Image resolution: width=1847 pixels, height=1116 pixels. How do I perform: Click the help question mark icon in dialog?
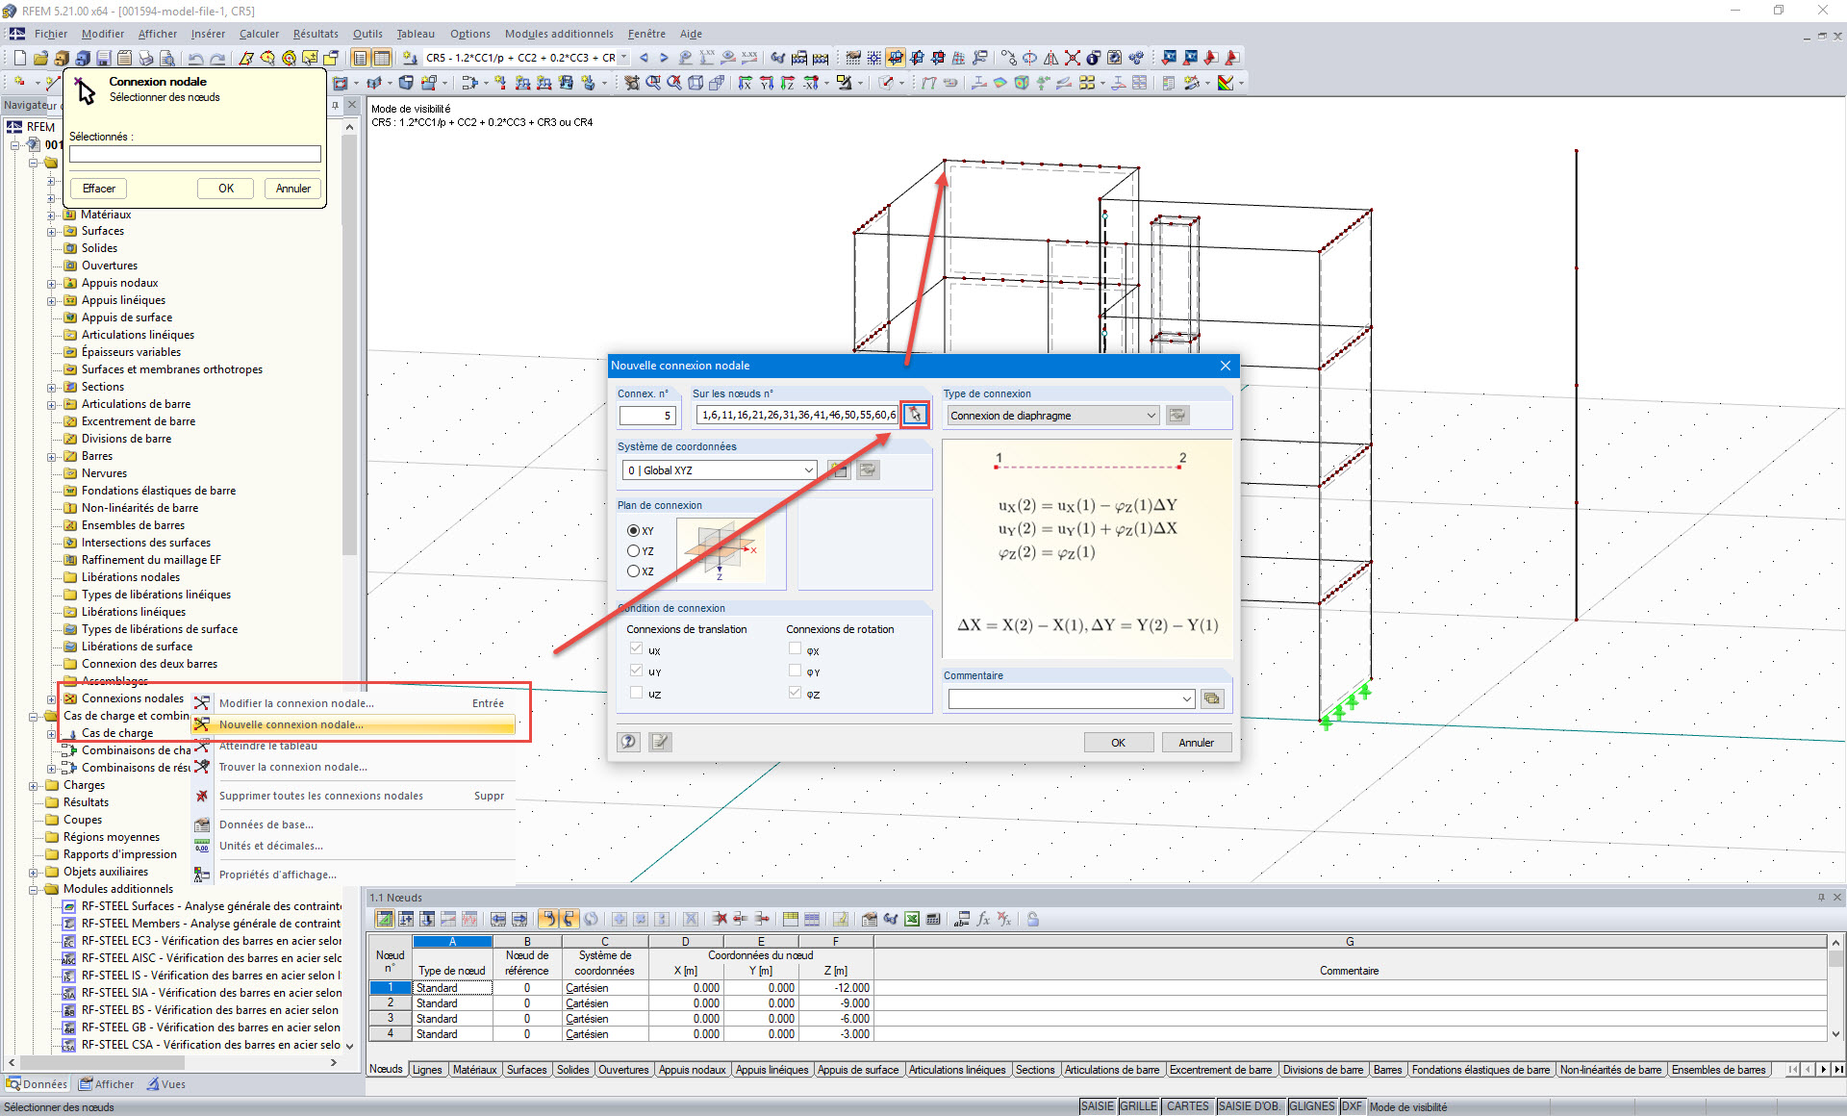tap(629, 742)
